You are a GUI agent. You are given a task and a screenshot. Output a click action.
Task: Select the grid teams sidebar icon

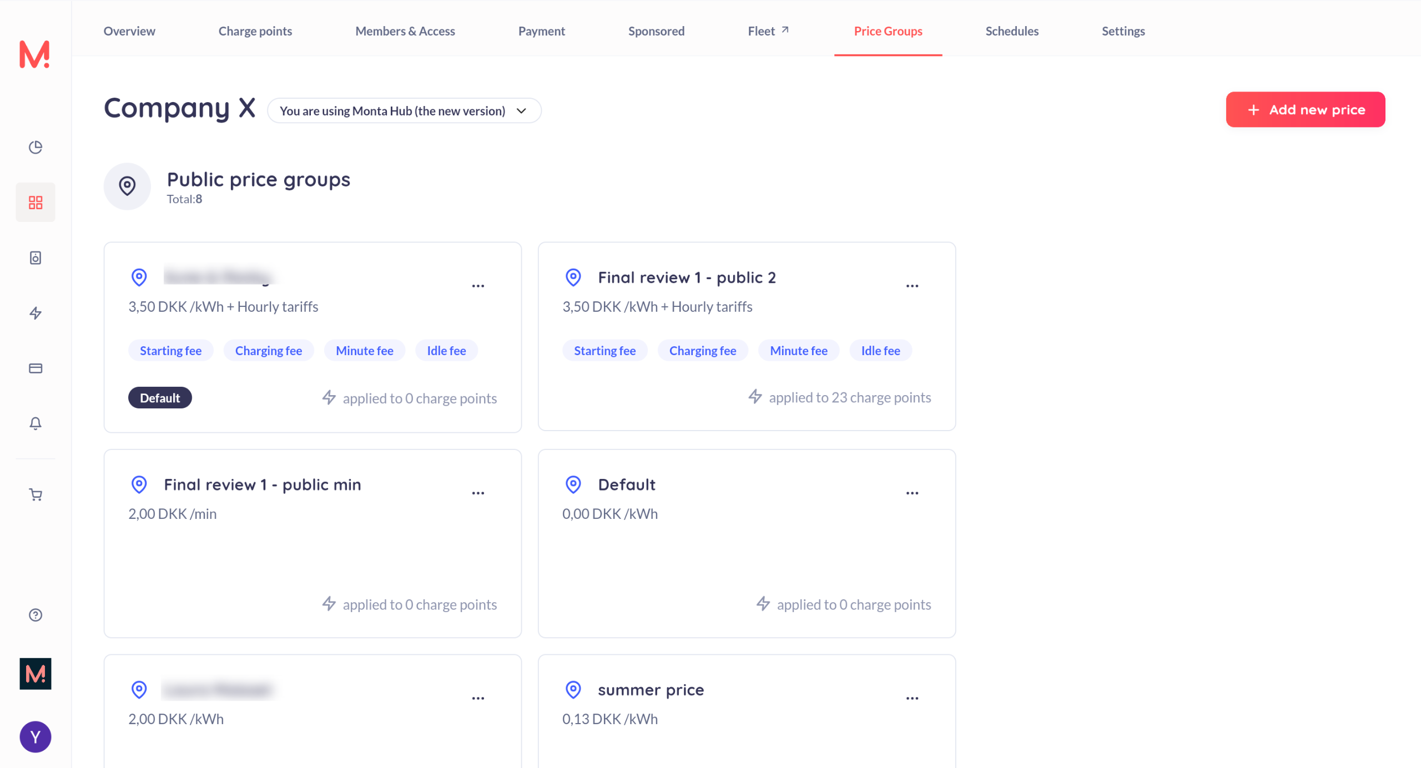point(36,203)
